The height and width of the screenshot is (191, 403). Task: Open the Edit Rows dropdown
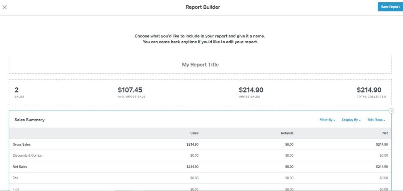[x=377, y=120]
